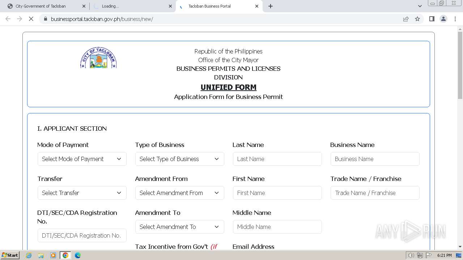Click the Application Form for Business Permit text

[229, 97]
